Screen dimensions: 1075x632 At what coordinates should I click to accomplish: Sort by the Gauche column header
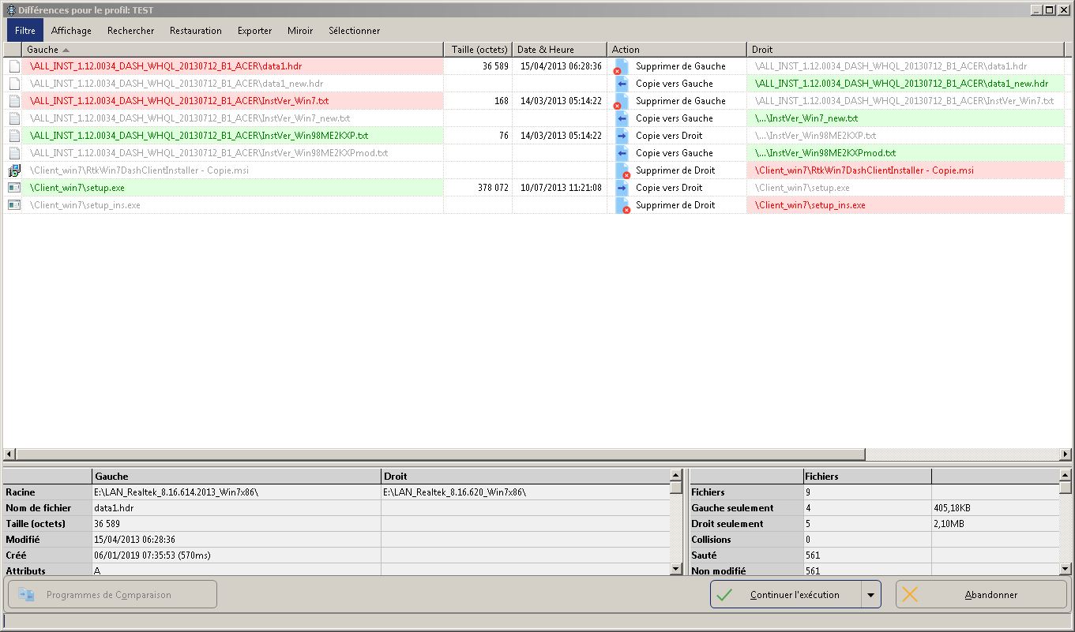[x=232, y=50]
